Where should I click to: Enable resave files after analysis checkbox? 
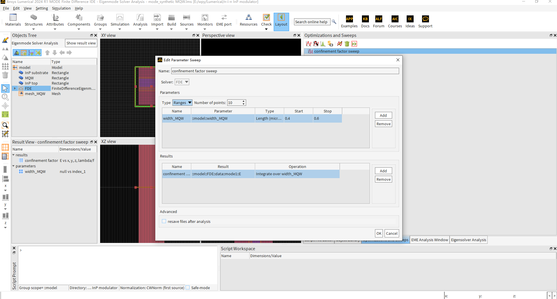[164, 221]
